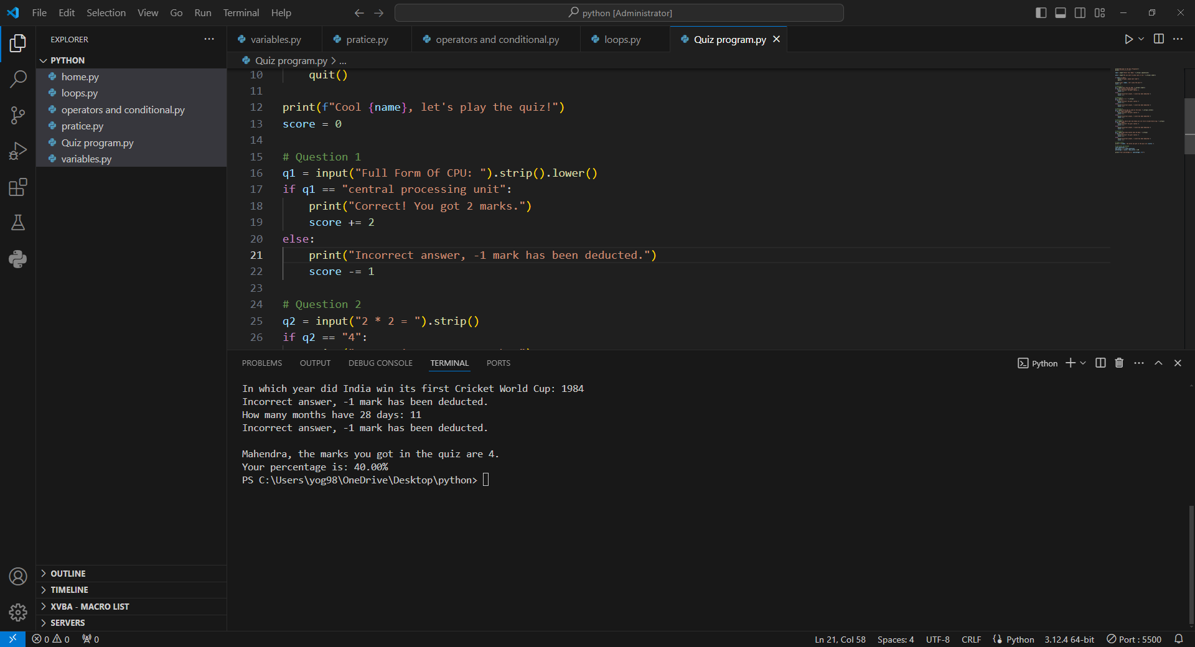
Task: Kill the terminal with trash icon
Action: pyautogui.click(x=1119, y=363)
